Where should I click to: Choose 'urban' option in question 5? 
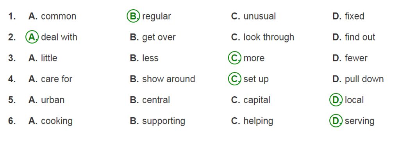pos(46,100)
